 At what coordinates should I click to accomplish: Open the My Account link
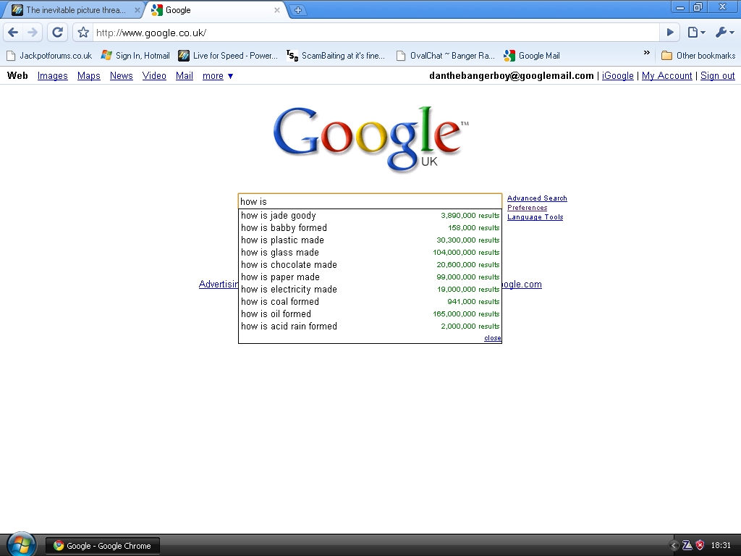[x=666, y=75]
